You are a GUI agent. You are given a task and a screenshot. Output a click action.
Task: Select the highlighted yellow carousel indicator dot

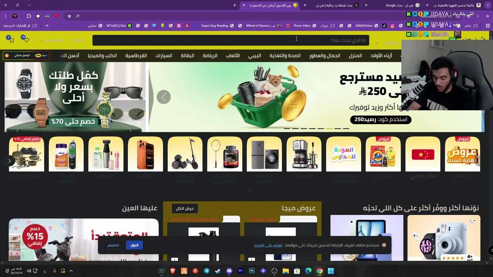click(329, 128)
